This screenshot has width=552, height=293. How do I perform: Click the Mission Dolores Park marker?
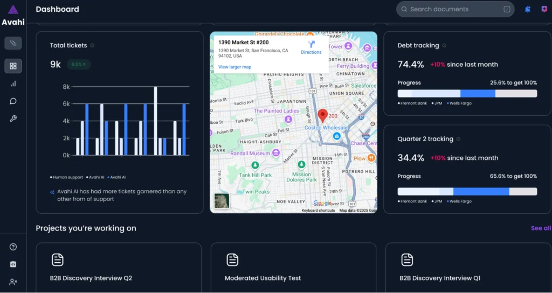tap(301, 164)
